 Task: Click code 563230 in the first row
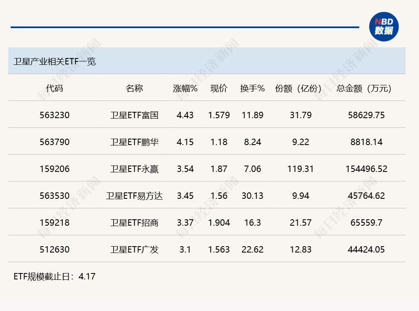[55, 115]
